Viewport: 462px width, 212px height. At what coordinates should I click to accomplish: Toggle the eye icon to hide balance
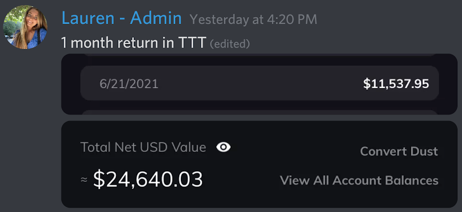coord(223,147)
